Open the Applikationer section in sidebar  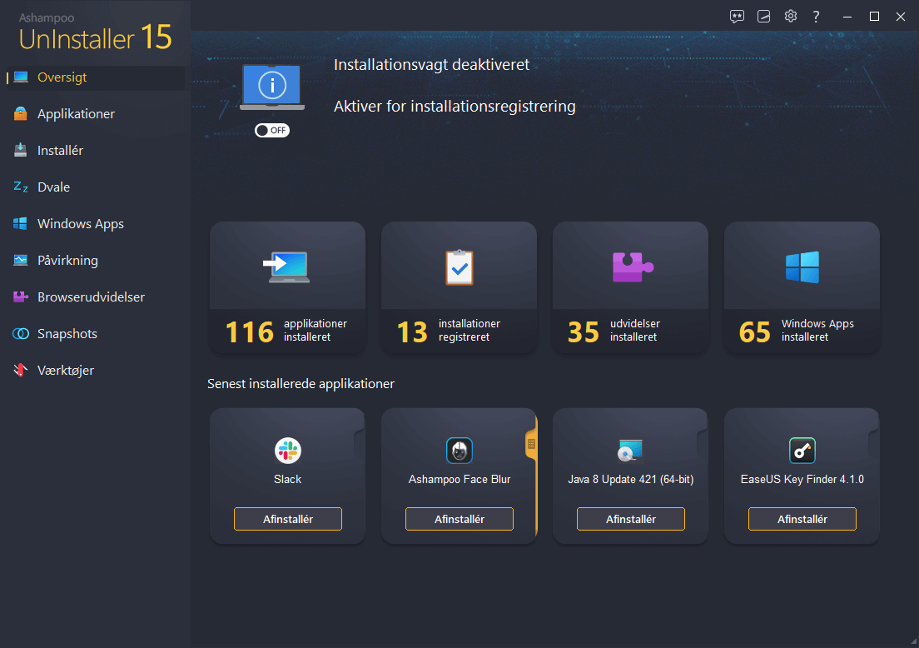click(76, 114)
